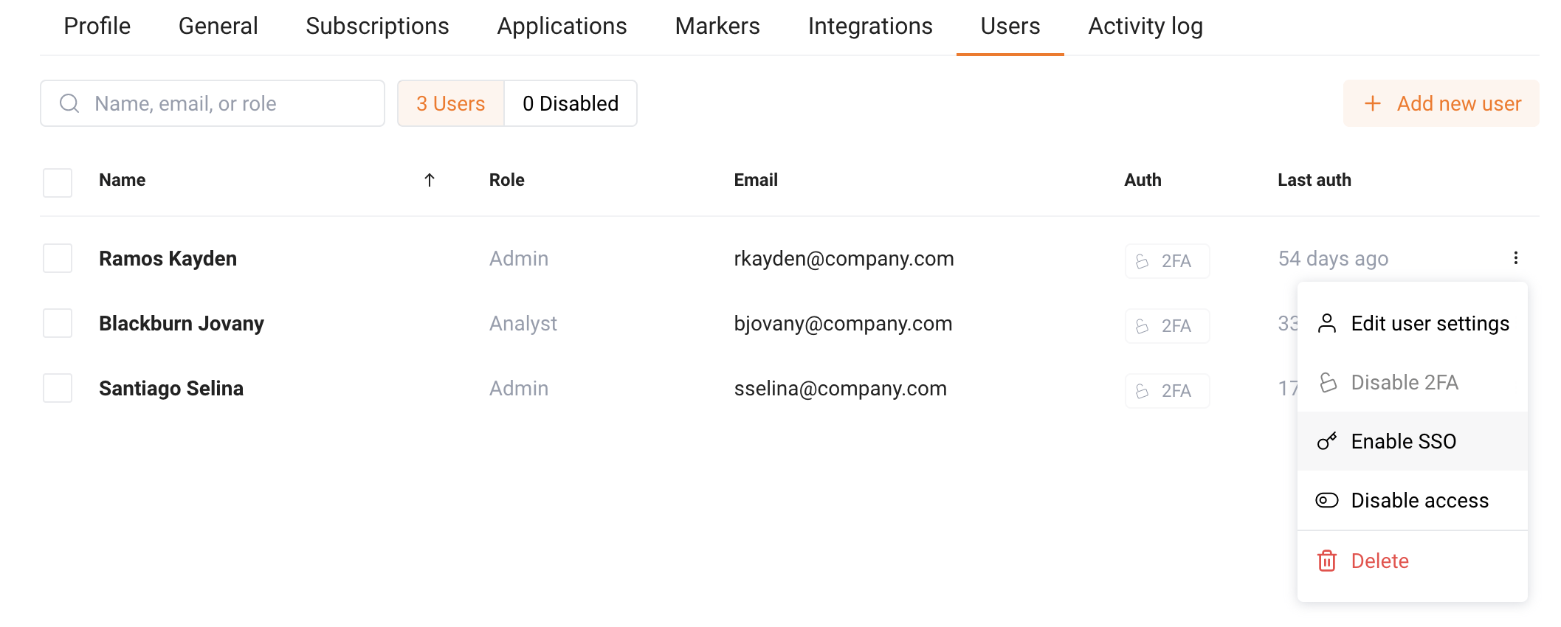The width and height of the screenshot is (1561, 627).
Task: Check the select-all checkbox in the header
Action: click(x=58, y=182)
